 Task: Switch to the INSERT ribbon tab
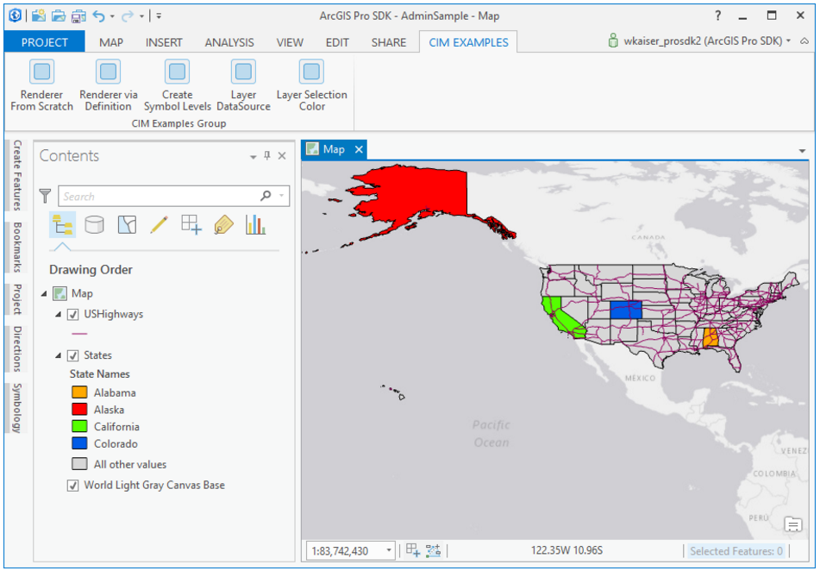coord(164,42)
